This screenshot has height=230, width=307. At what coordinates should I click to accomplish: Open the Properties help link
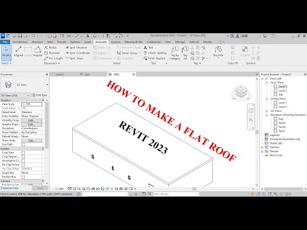click(10, 188)
